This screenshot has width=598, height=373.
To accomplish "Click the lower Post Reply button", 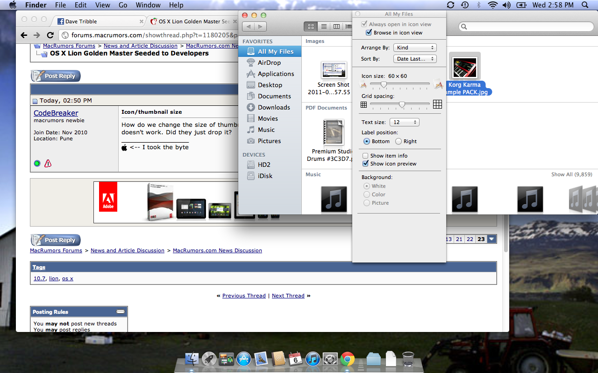I will (56, 240).
